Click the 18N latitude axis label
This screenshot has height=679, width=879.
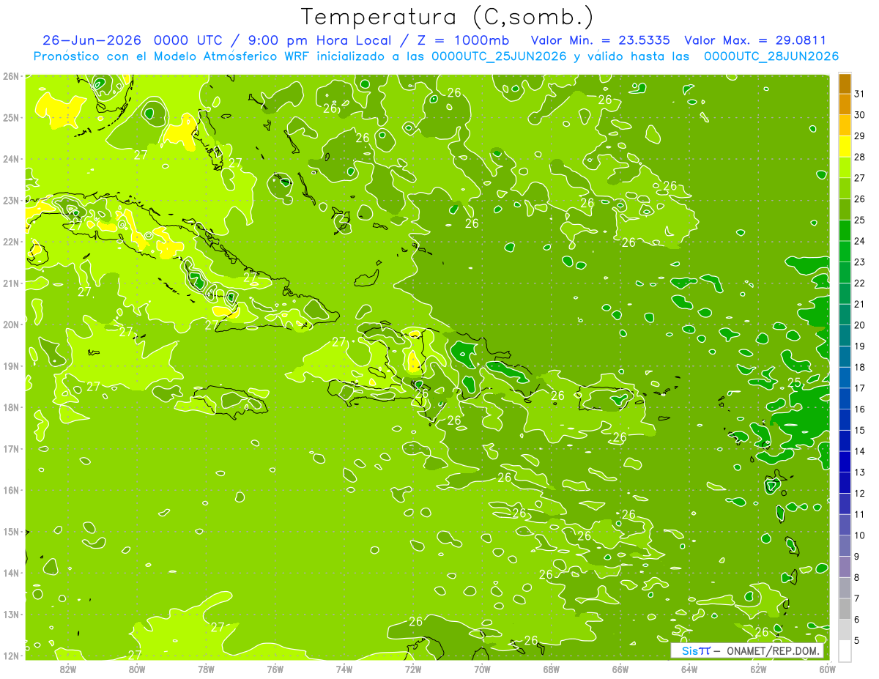pos(11,407)
